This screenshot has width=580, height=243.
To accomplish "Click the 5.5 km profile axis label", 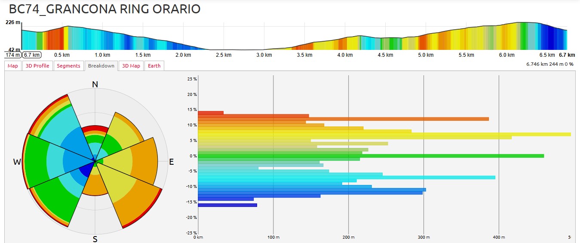I will click(x=466, y=55).
